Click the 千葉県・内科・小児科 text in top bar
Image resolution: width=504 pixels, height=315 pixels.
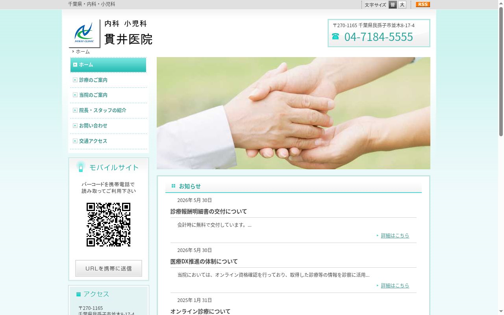coord(92,4)
